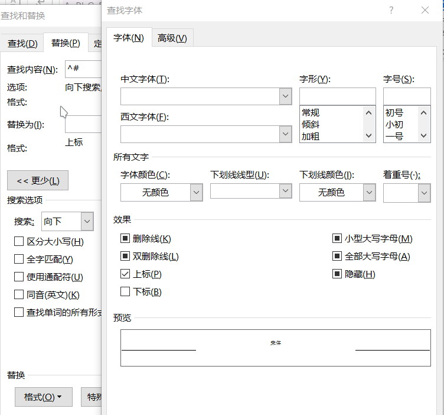Click the 查找内容 input field
Image resolution: width=444 pixels, height=415 pixels.
point(83,69)
